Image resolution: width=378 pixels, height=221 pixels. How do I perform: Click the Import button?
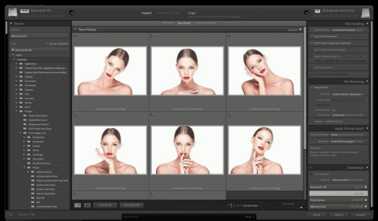[360, 215]
